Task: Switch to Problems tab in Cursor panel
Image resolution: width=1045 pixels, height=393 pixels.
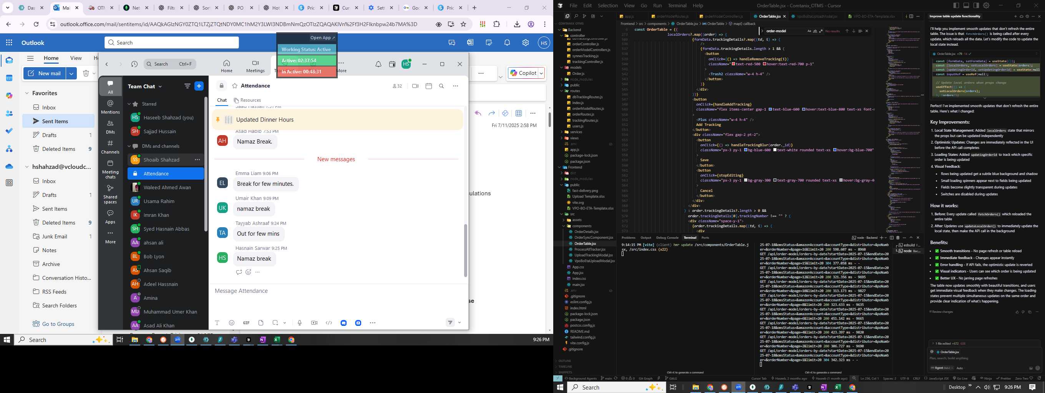Action: (x=629, y=238)
